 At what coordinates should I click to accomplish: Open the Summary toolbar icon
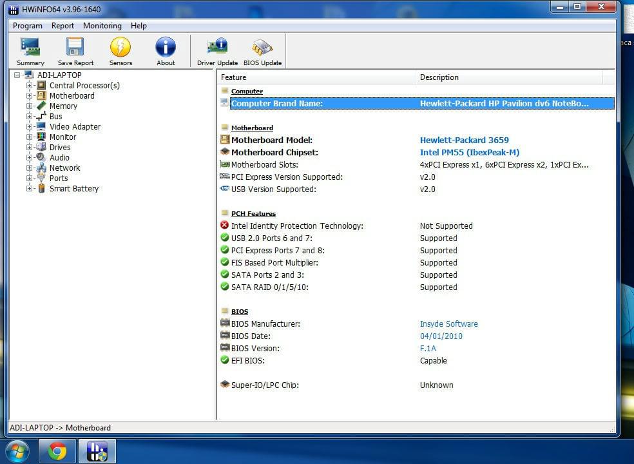pos(30,51)
